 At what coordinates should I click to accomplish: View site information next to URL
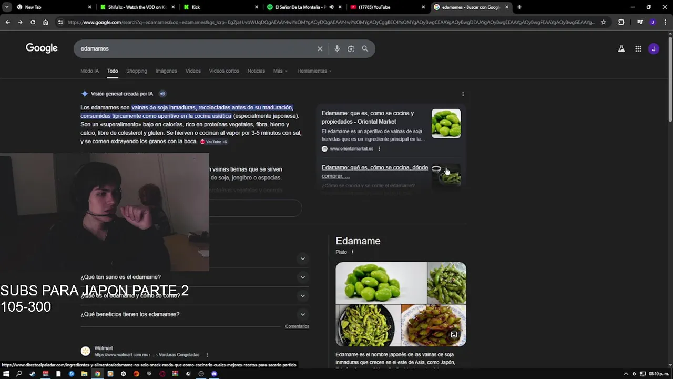60,22
